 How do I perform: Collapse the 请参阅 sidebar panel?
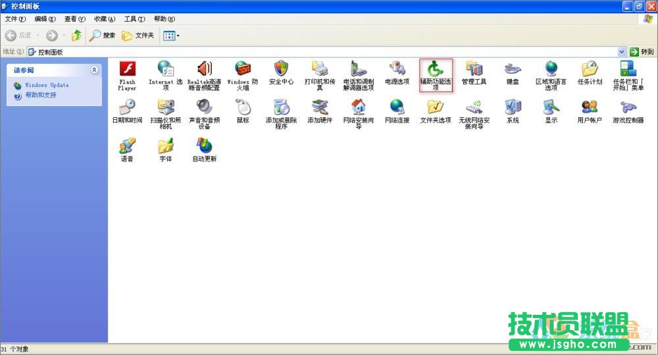point(94,70)
